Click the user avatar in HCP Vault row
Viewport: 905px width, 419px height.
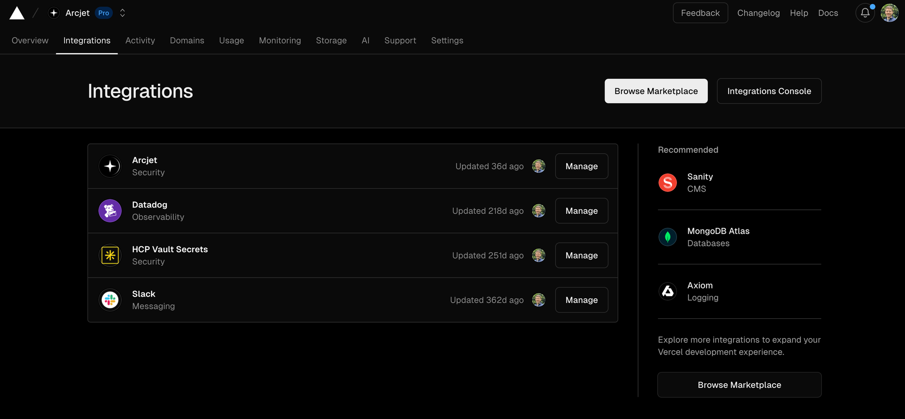(538, 255)
